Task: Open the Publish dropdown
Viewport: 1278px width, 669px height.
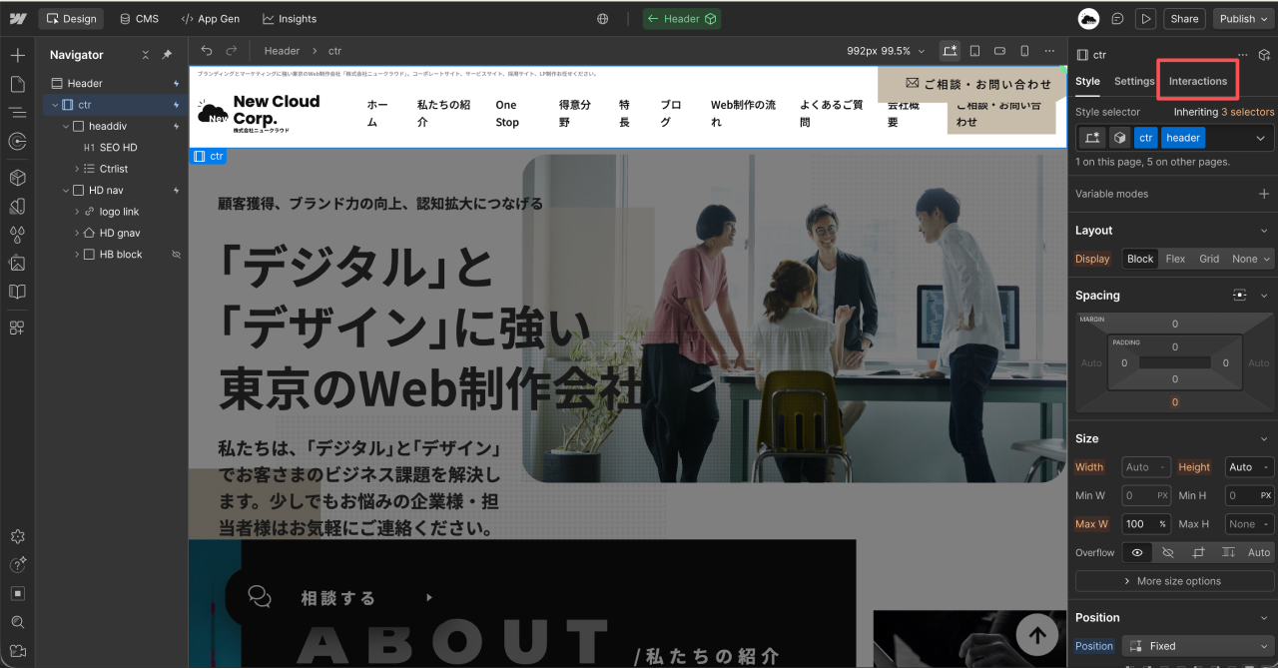Action: tap(1243, 19)
